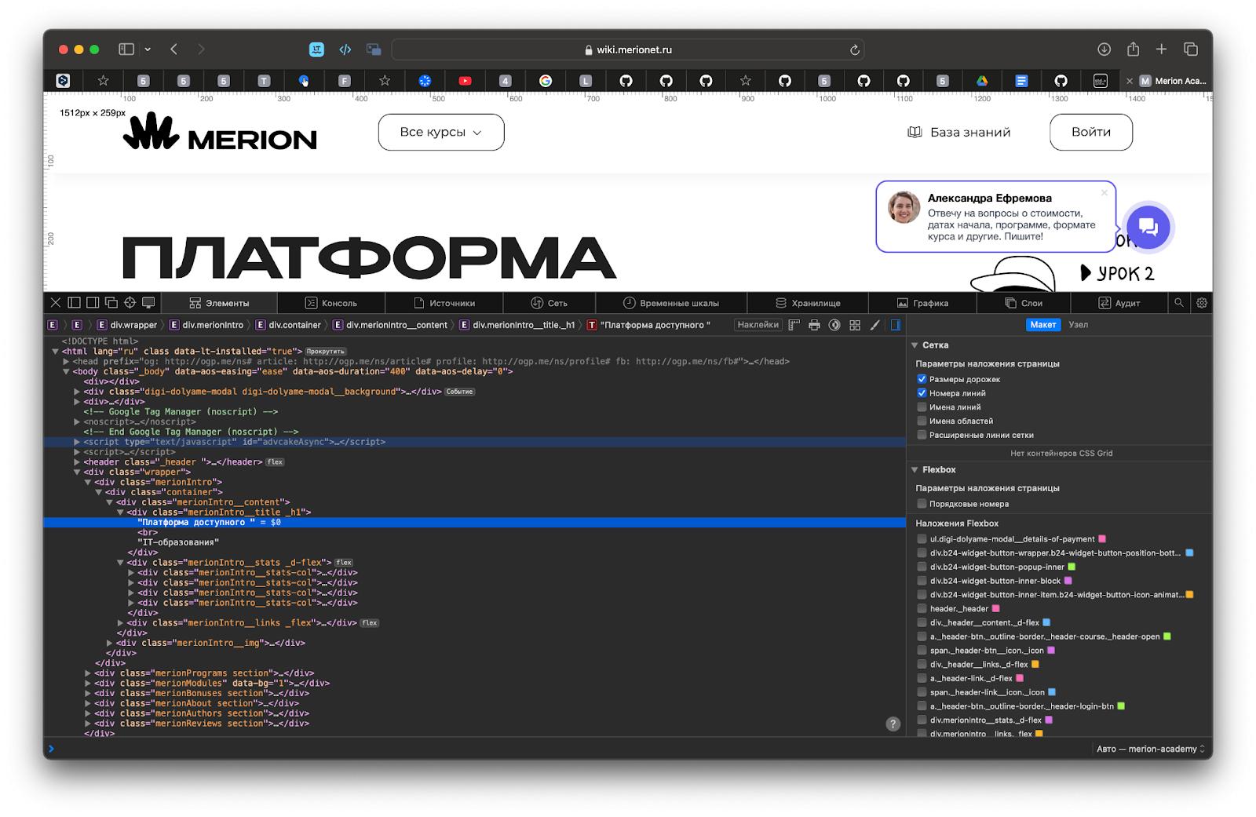1256x817 pixels.
Task: Open a new tab with the plus icon
Action: 1161,49
